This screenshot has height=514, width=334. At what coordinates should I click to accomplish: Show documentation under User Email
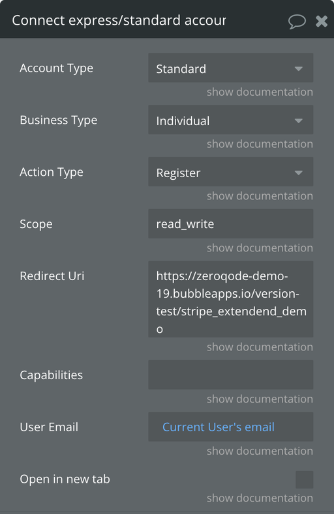260,451
